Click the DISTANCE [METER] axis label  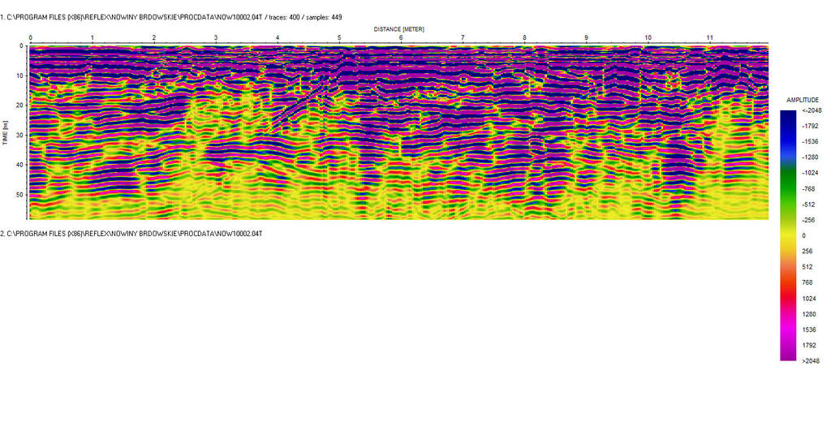pyautogui.click(x=398, y=29)
